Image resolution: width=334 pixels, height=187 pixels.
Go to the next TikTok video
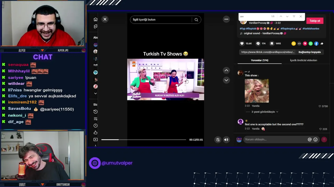click(x=226, y=80)
